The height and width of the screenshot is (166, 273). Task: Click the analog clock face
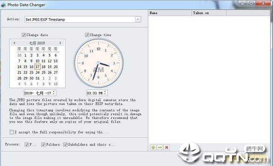98,63
